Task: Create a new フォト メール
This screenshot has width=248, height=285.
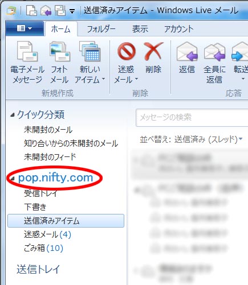Action: [59, 63]
